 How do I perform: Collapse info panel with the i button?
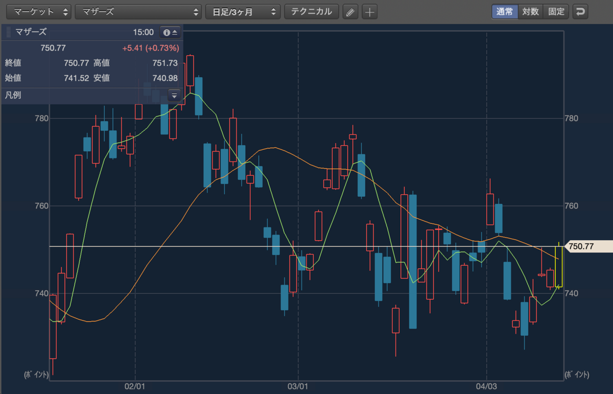point(170,32)
